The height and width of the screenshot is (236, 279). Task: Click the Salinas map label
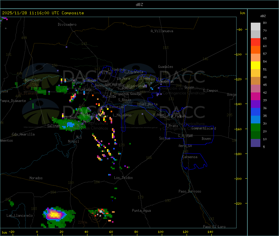(x=54, y=126)
